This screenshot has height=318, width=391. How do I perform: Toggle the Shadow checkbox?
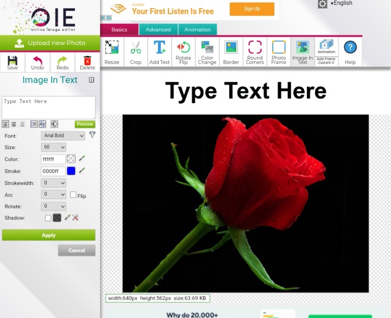coord(48,218)
